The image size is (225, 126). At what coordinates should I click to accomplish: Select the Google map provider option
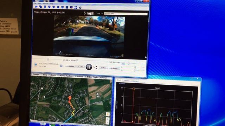pos(35,74)
